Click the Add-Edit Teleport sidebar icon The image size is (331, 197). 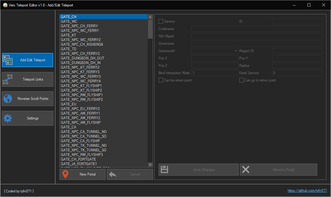pyautogui.click(x=8, y=60)
